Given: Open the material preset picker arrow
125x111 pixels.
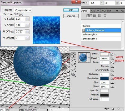Looking at the screenshot, I should click(x=89, y=58).
